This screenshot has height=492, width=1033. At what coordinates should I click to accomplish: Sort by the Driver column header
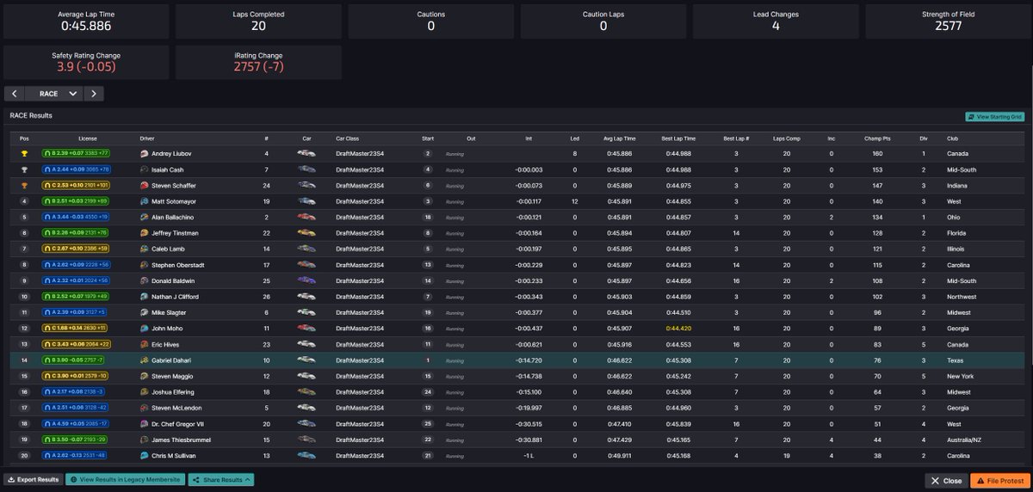click(147, 138)
